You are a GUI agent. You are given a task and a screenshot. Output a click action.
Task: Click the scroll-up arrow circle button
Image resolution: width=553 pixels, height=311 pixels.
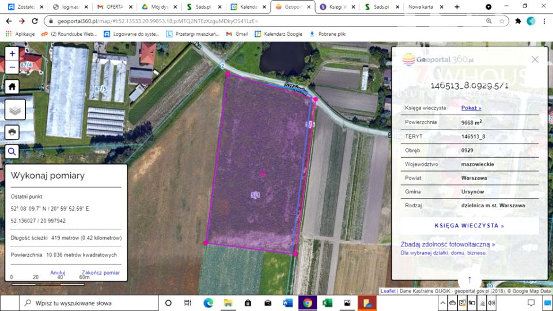pyautogui.click(x=469, y=280)
